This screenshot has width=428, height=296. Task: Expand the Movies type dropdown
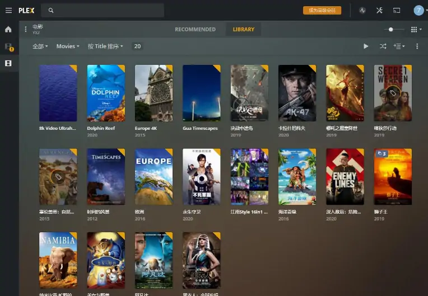point(68,46)
